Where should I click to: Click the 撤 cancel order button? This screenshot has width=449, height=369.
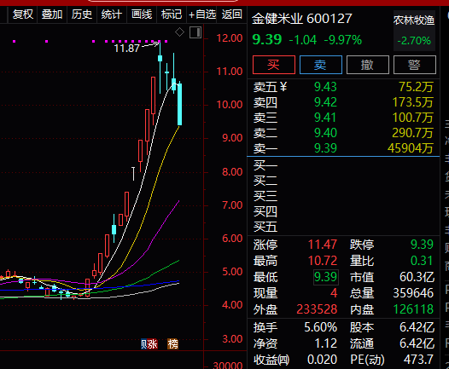click(x=368, y=65)
